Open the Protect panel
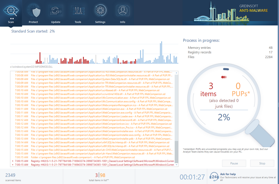Viewport: 279px width, 184px height. click(33, 13)
